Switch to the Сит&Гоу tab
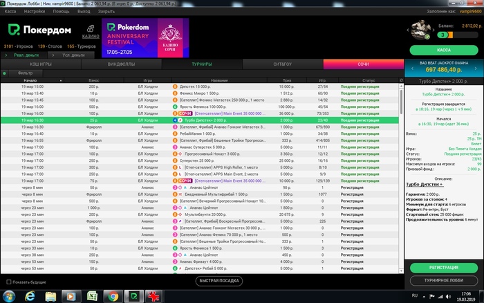Viewport: 484px width, 303px height. [x=282, y=64]
